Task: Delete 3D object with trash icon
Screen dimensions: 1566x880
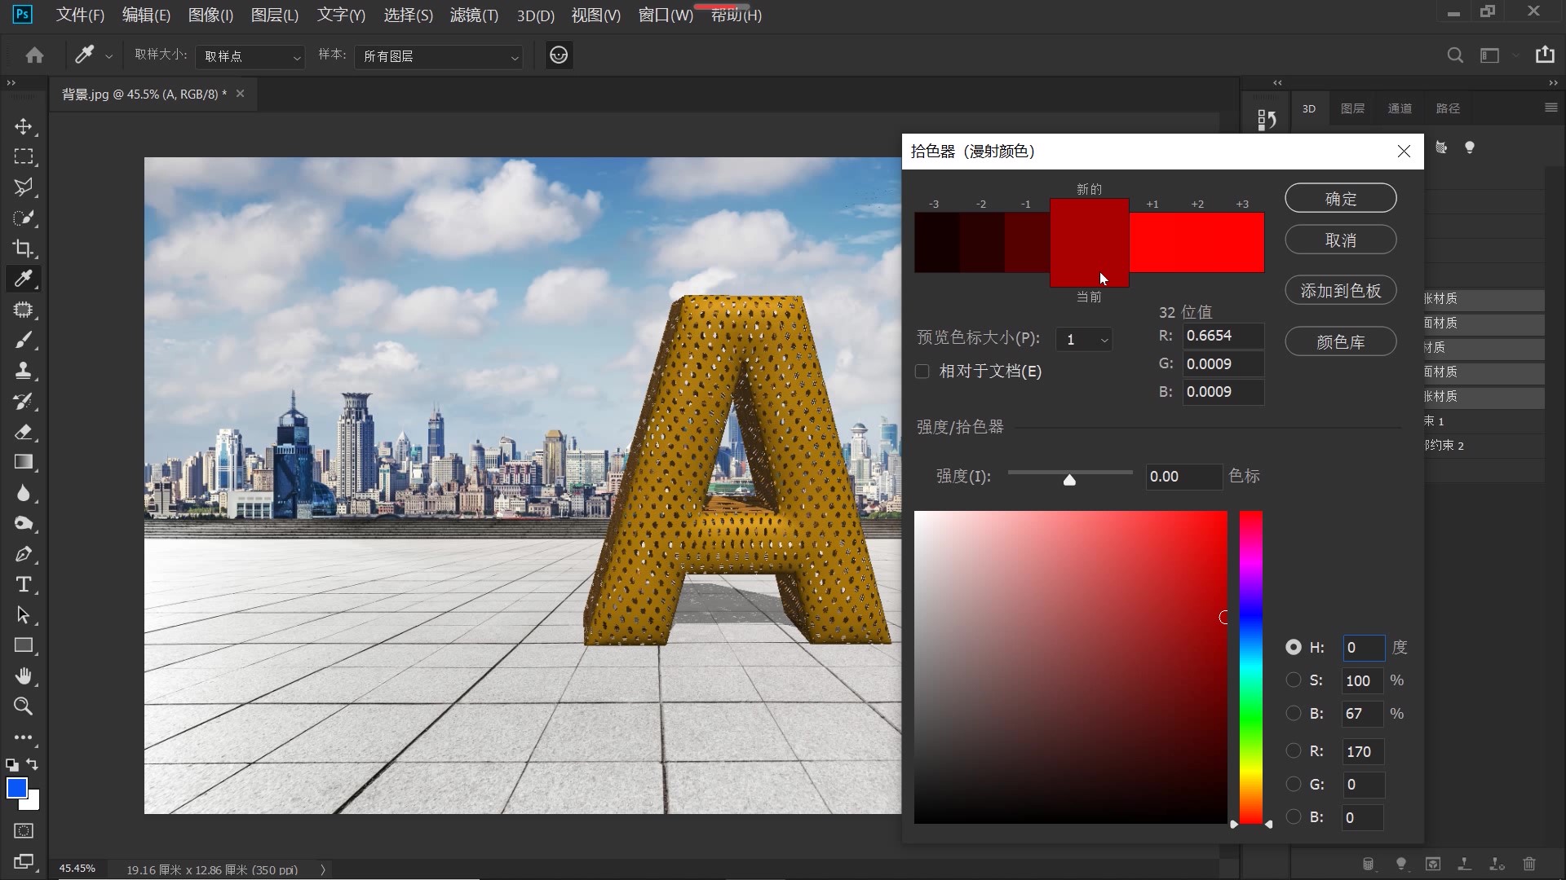Action: [x=1529, y=864]
